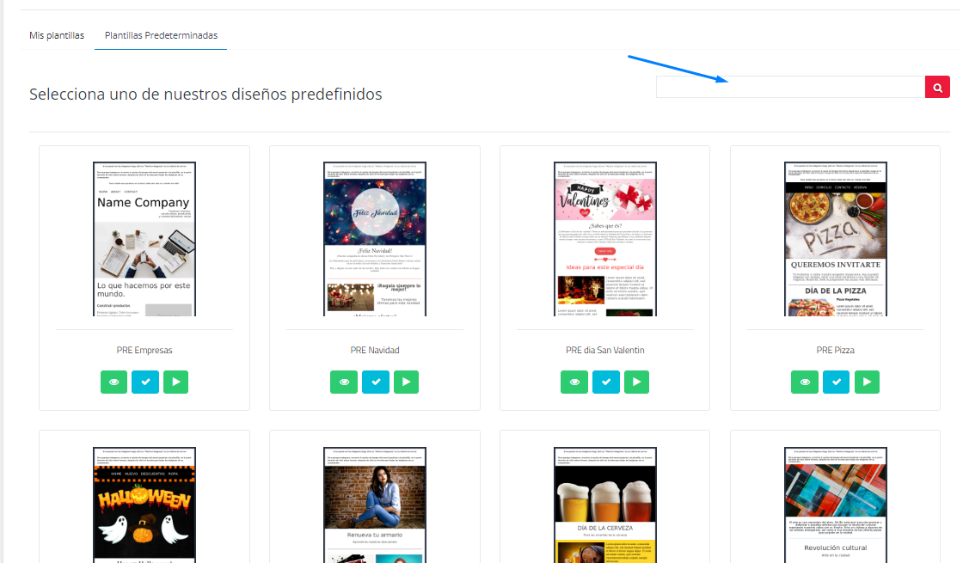Click the Día de la Cerveza thumbnail
Viewport: 963px width, 563px height.
pyautogui.click(x=605, y=505)
